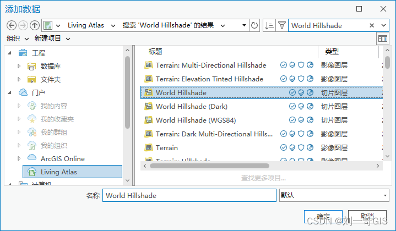Viewport: 396px width, 231px height.
Task: Expand the search box history dropdown
Action: click(383, 25)
